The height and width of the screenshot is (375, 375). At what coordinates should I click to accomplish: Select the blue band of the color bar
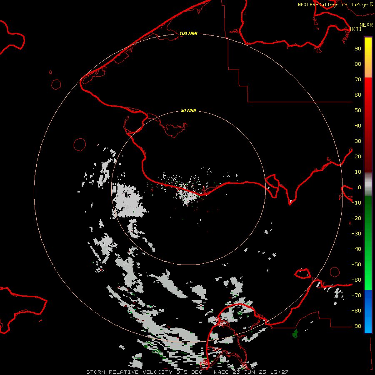368,311
